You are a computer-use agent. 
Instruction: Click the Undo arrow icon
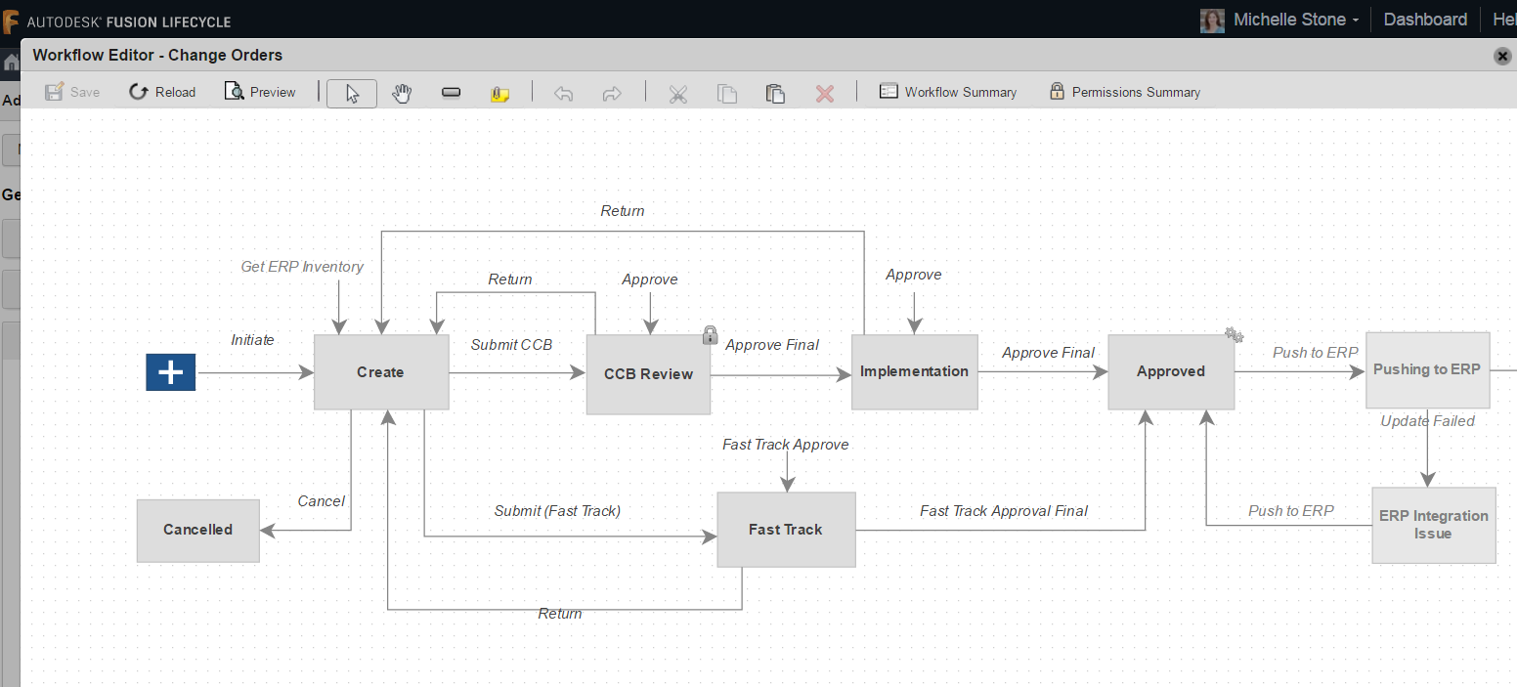pos(563,92)
